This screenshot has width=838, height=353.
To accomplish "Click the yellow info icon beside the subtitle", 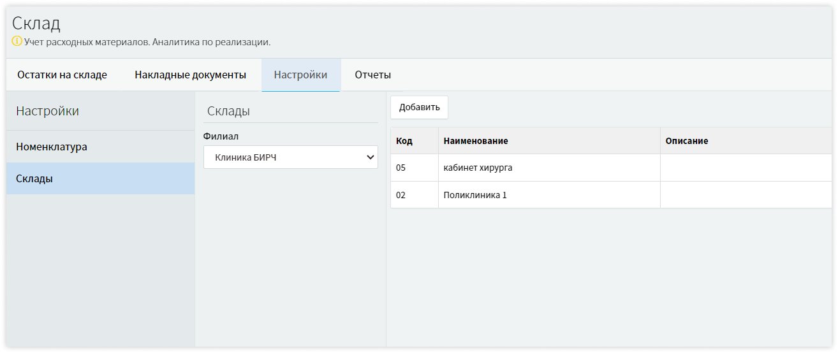I will (17, 42).
